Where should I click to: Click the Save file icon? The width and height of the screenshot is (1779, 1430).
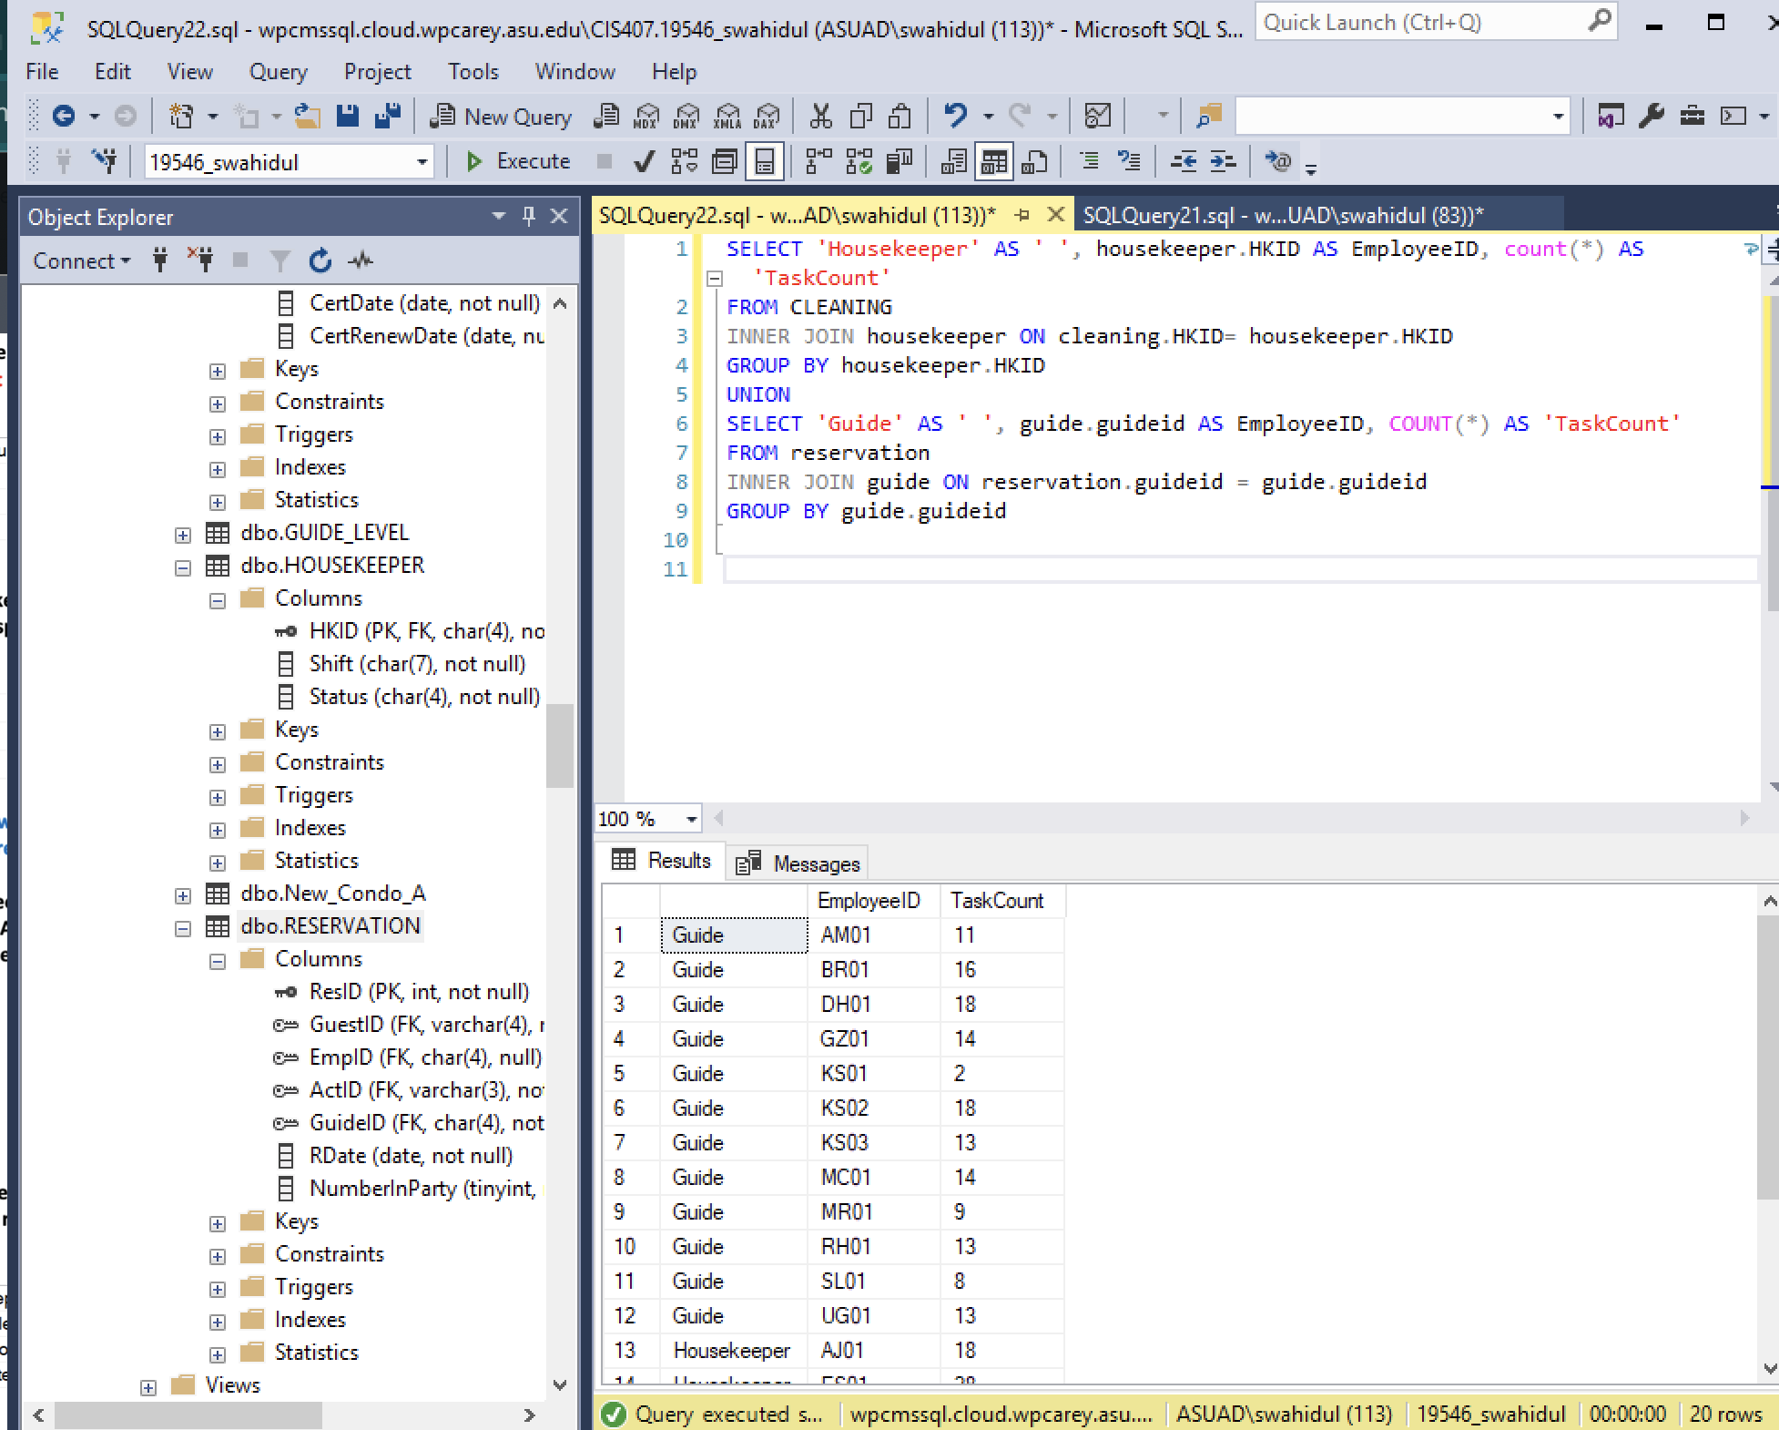click(347, 116)
